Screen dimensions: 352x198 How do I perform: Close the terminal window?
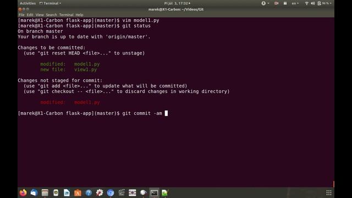(x=20, y=9)
